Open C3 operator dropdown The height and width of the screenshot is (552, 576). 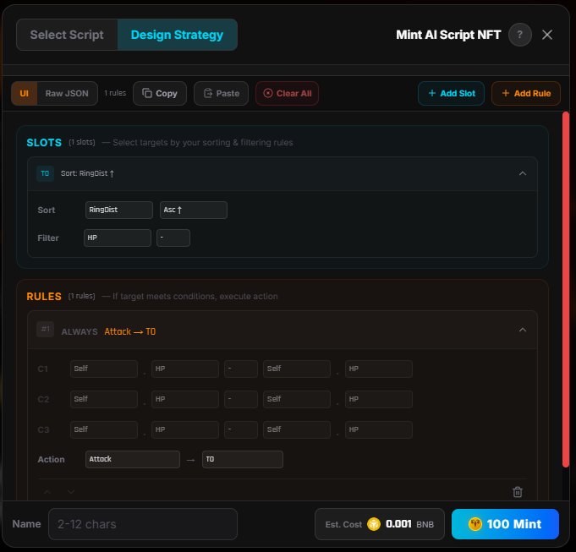click(x=241, y=429)
